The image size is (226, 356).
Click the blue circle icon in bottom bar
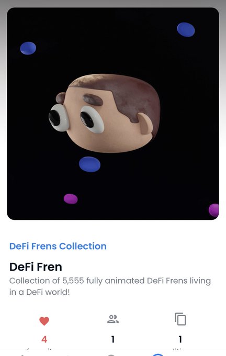pyautogui.click(x=158, y=354)
